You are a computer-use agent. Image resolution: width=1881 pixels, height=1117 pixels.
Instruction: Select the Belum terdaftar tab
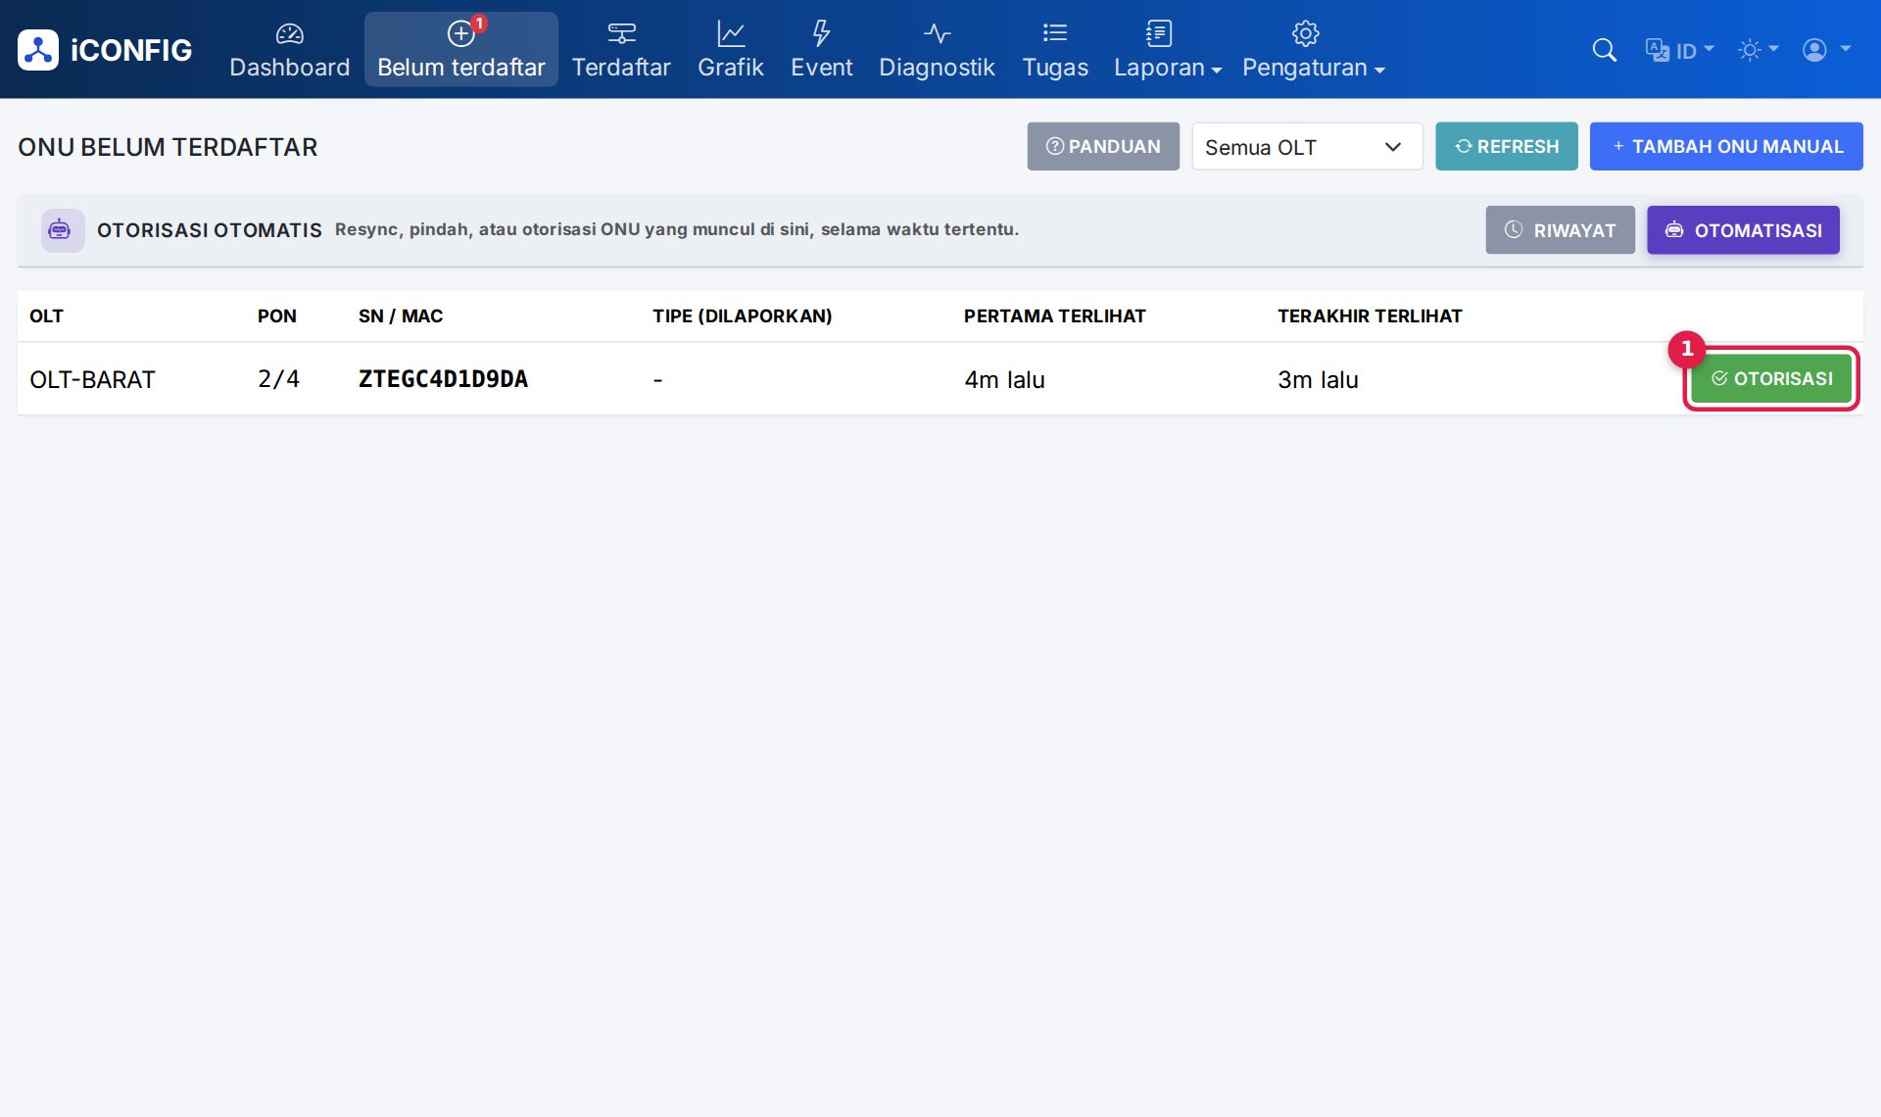point(461,50)
